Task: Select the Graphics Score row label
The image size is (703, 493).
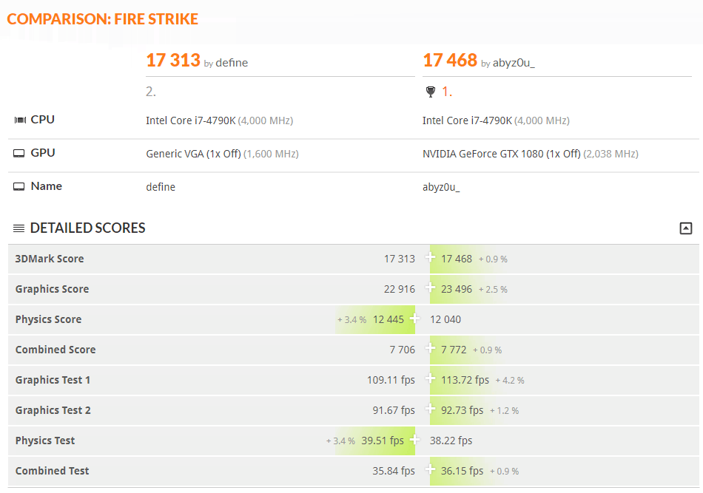Action: 52,289
